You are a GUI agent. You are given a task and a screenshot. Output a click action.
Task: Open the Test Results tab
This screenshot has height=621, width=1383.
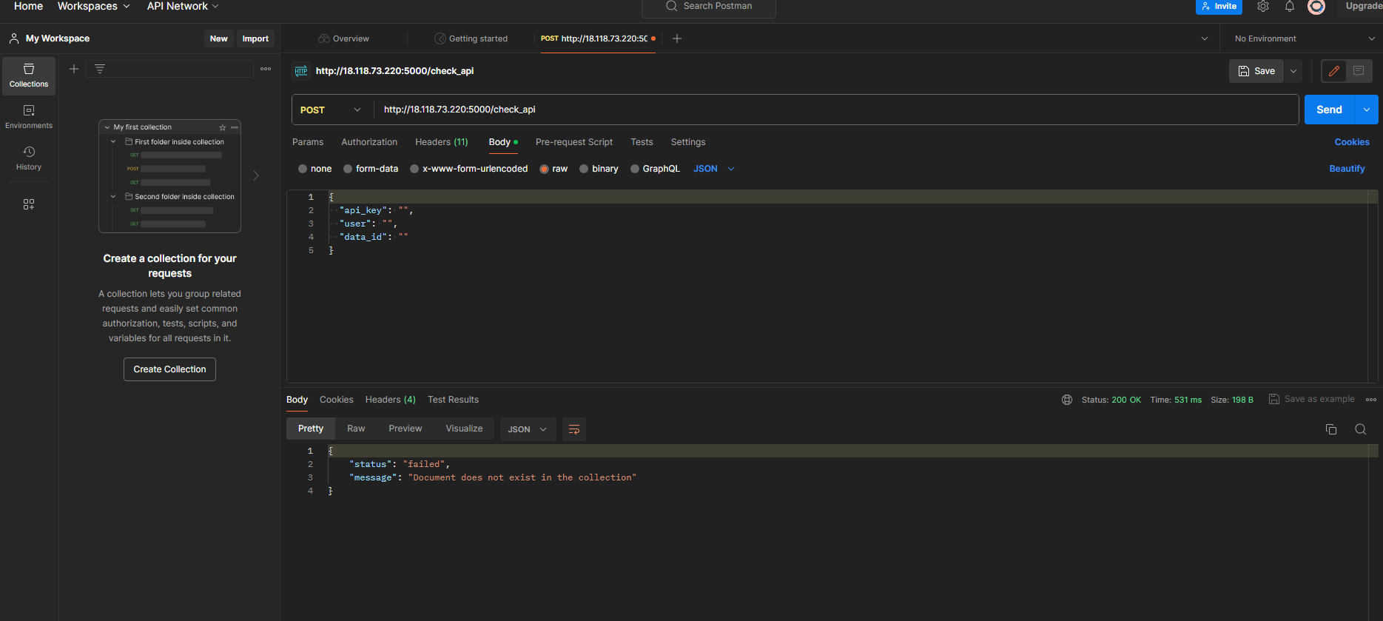click(453, 400)
